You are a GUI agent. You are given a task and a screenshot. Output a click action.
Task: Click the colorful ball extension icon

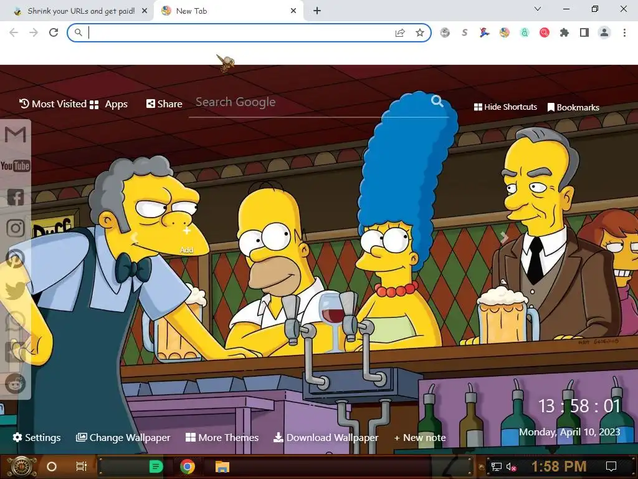[505, 32]
